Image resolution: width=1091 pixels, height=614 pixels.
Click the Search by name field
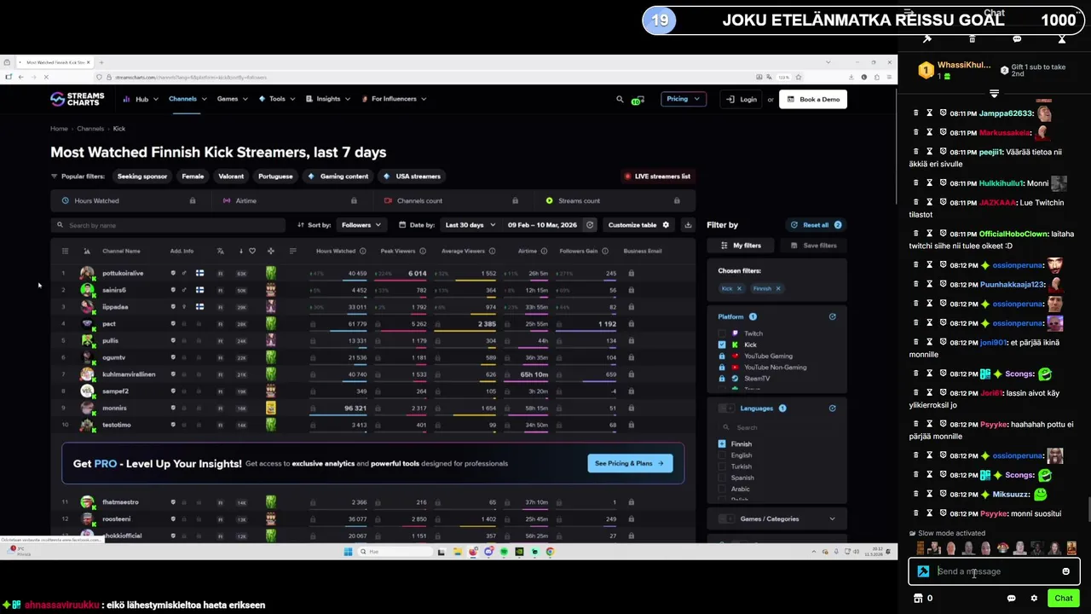(x=168, y=225)
